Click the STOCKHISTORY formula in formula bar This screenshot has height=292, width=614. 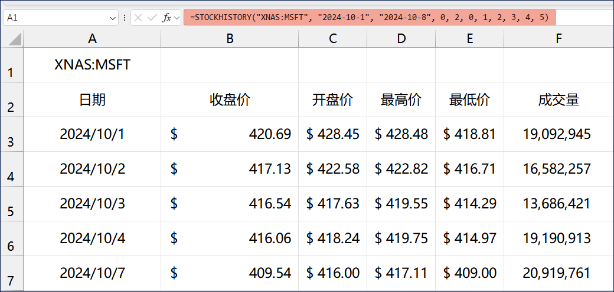pos(370,18)
